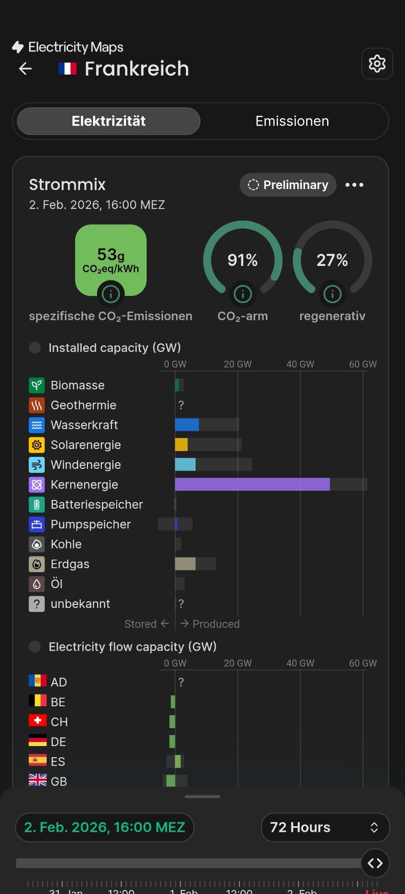Go back using the arrow icon
Image resolution: width=405 pixels, height=894 pixels.
[x=25, y=68]
